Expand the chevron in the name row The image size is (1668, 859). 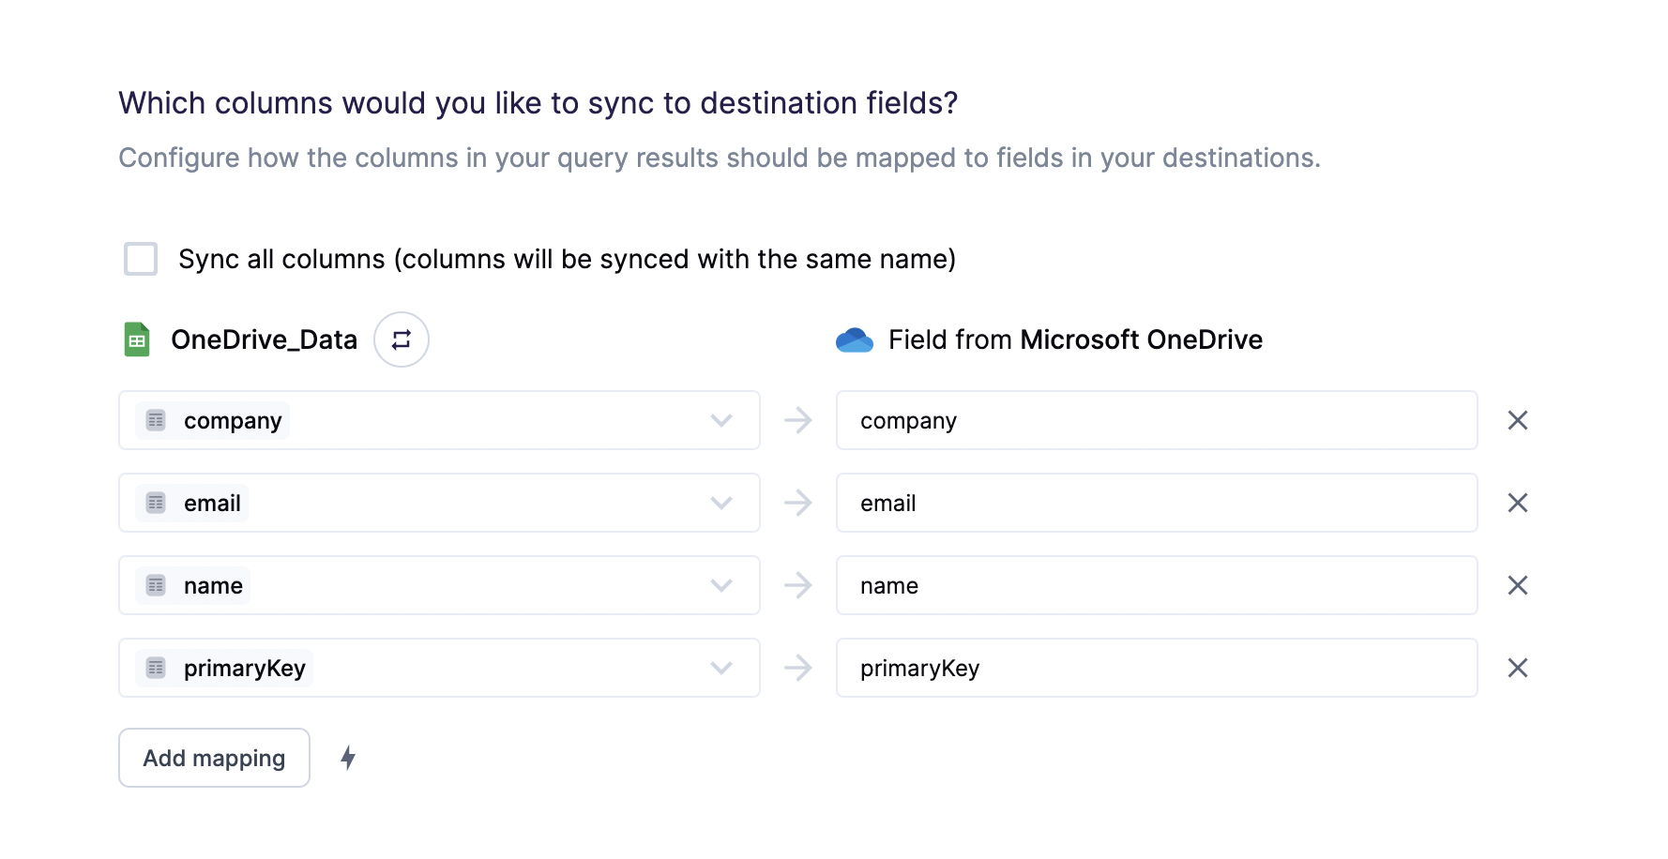click(x=721, y=585)
